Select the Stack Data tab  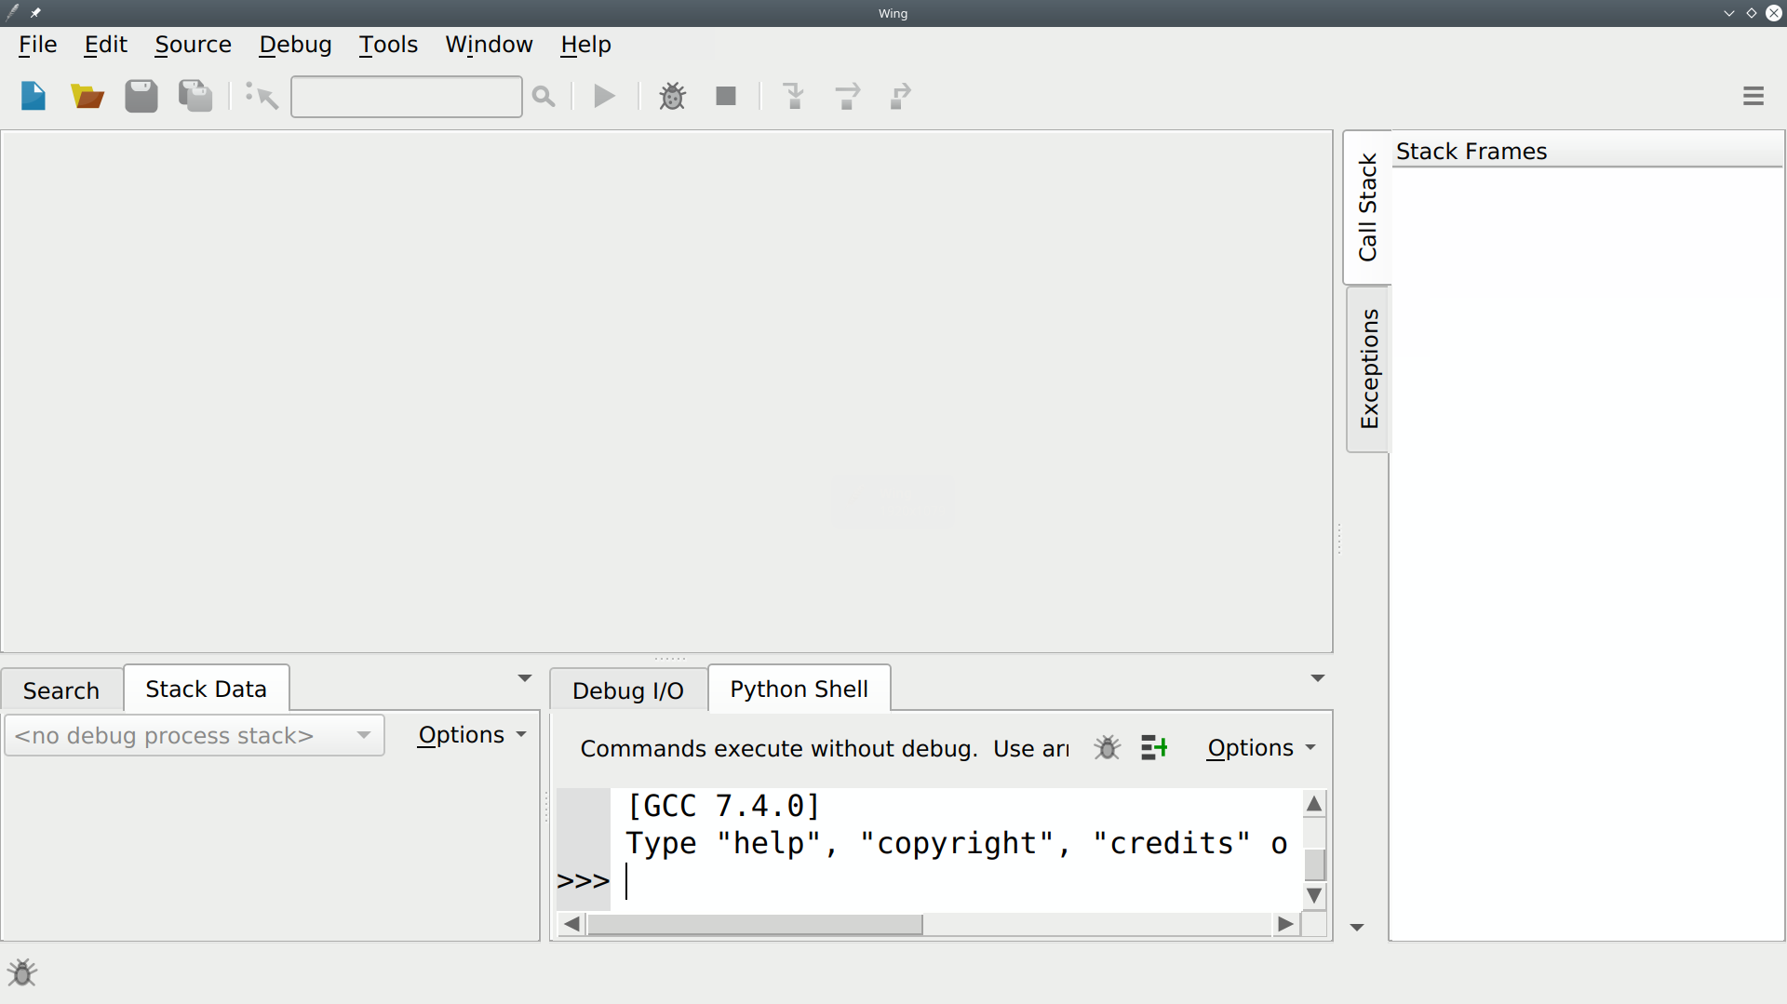point(206,689)
